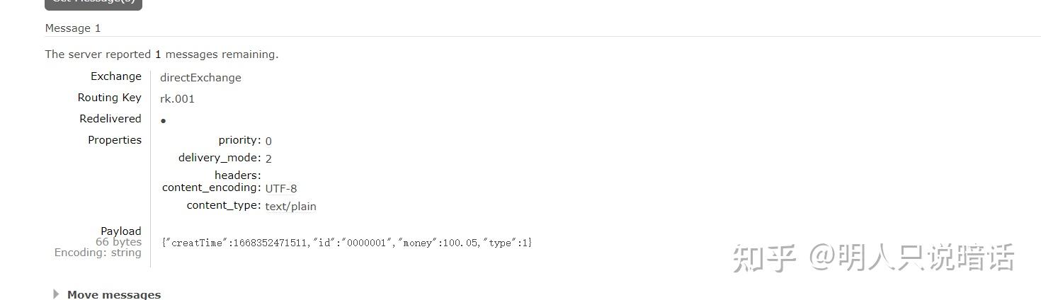Click the priority property label
This screenshot has height=300, width=1041.
click(x=239, y=140)
